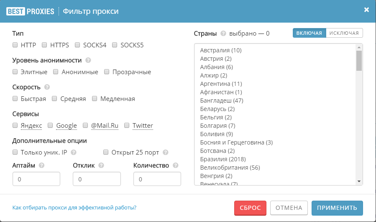Image resolution: width=376 pixels, height=222 pixels.
Task: Click the countries list scroll-down arrow
Action: (x=359, y=181)
